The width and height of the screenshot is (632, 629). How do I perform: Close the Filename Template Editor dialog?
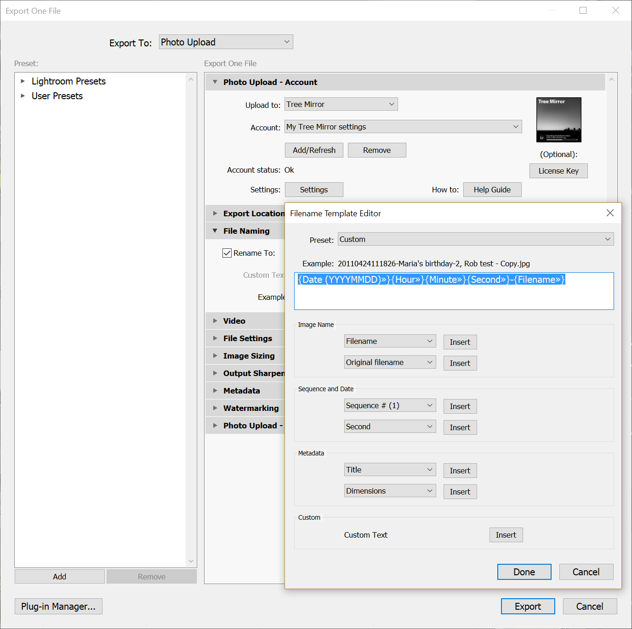[x=610, y=213]
